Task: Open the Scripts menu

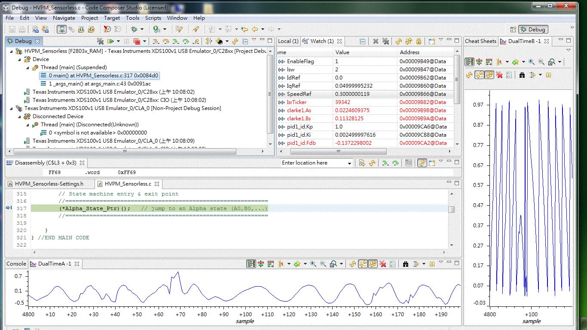Action: [153, 18]
